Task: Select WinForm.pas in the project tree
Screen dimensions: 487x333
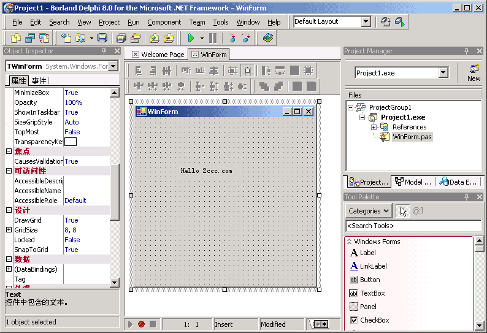Action: point(412,137)
